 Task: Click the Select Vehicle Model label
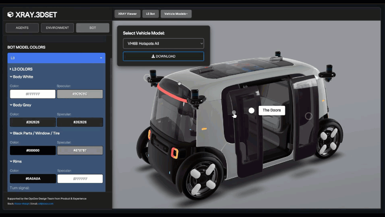pos(144,33)
